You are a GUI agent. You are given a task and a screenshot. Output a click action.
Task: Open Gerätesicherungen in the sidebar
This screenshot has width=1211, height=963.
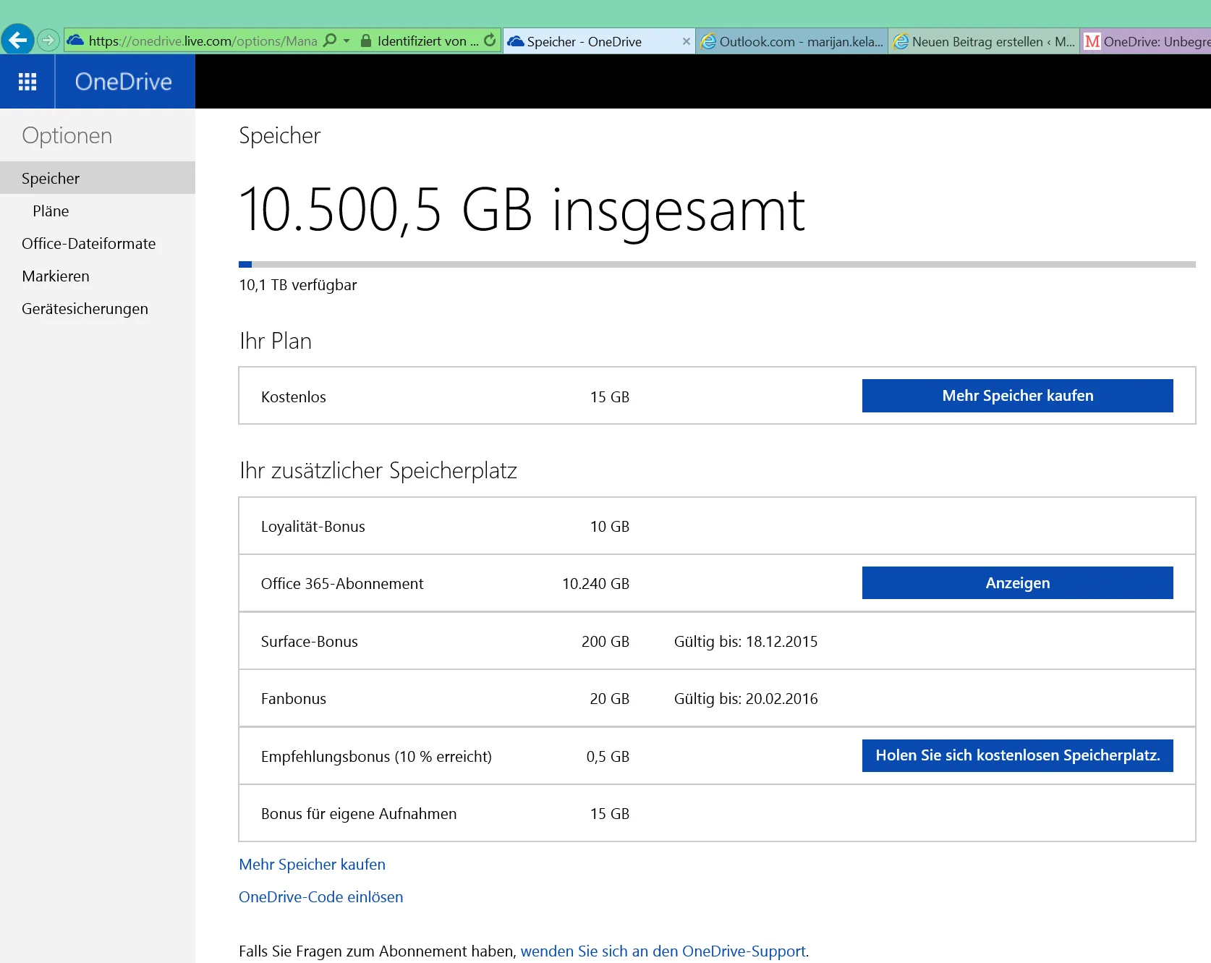[x=85, y=309]
